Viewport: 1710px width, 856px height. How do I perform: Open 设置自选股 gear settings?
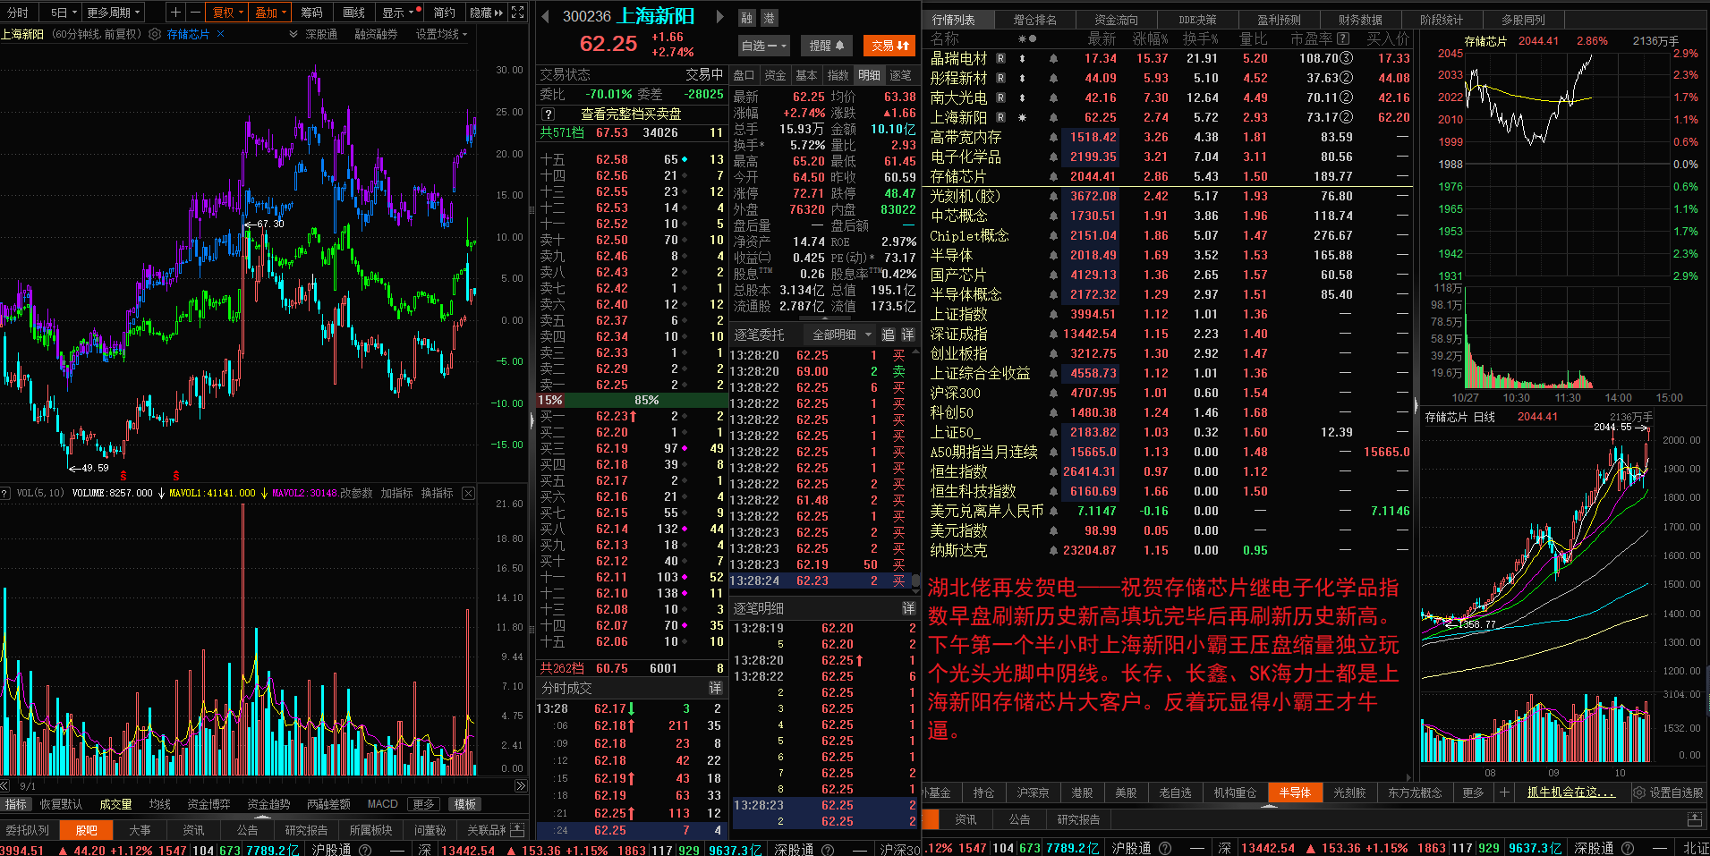1667,792
